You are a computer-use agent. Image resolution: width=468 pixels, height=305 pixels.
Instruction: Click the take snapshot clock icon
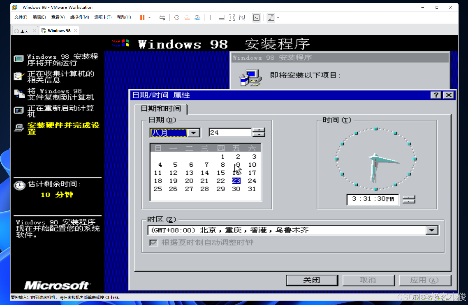pos(176,18)
